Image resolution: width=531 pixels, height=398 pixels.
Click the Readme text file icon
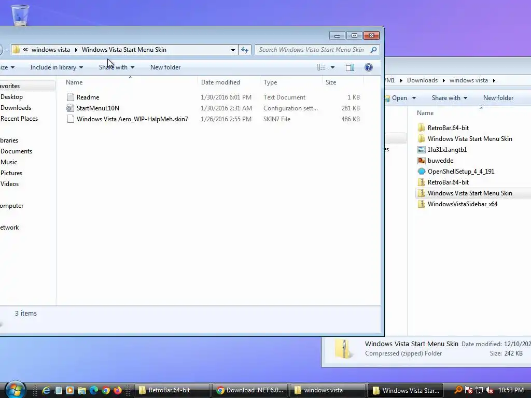click(x=71, y=97)
